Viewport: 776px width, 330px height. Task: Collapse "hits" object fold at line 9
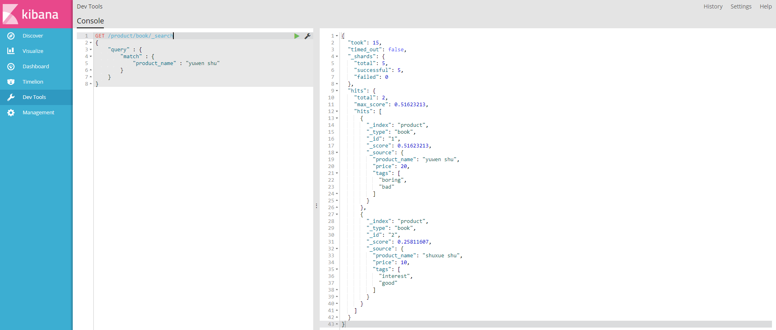coord(337,91)
